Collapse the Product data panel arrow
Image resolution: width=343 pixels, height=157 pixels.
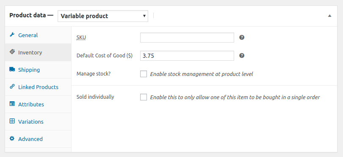click(x=329, y=16)
